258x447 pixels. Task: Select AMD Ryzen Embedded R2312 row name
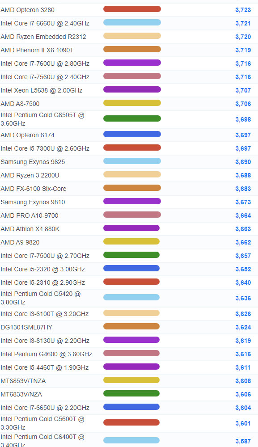(x=43, y=37)
